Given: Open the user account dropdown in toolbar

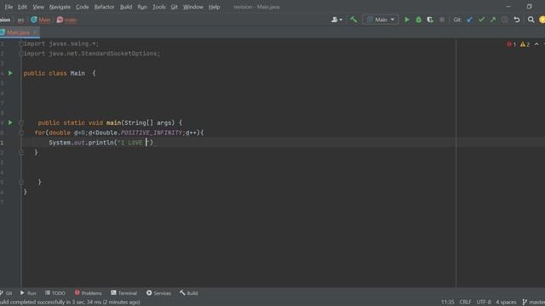Looking at the screenshot, I should (x=336, y=20).
